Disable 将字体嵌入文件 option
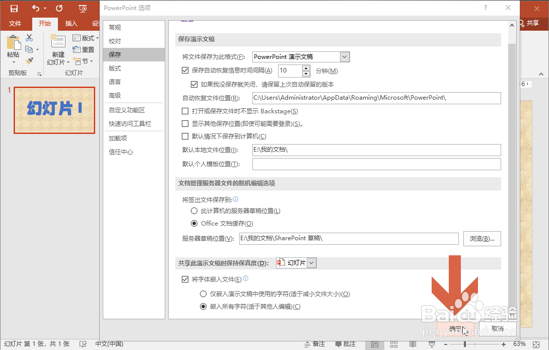Image resolution: width=549 pixels, height=350 pixels. [185, 278]
